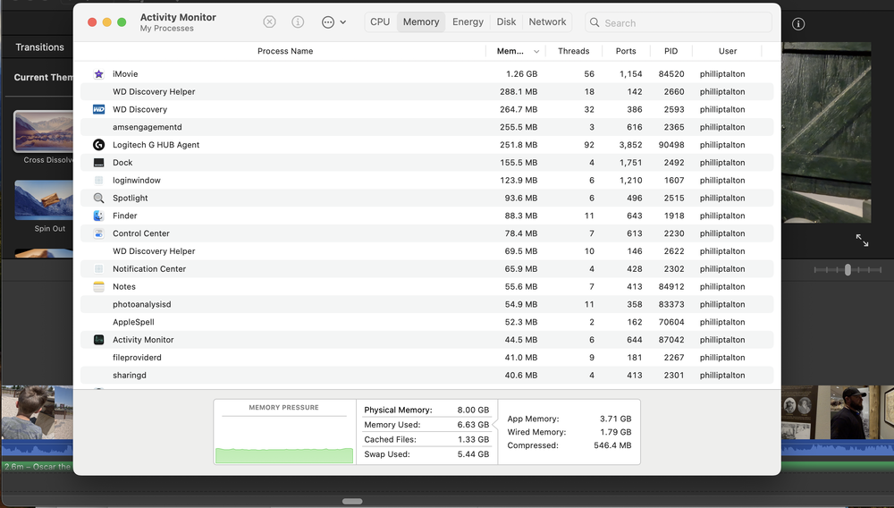Image resolution: width=894 pixels, height=508 pixels.
Task: Click the Compressed 546.4 MB entry
Action: 569,445
